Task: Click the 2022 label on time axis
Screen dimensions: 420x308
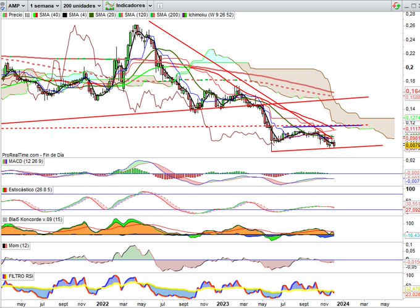Action: pos(103,304)
